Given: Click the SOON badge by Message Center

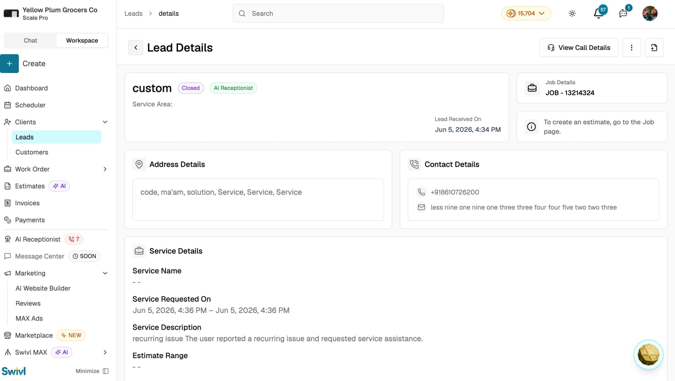Looking at the screenshot, I should 84,256.
